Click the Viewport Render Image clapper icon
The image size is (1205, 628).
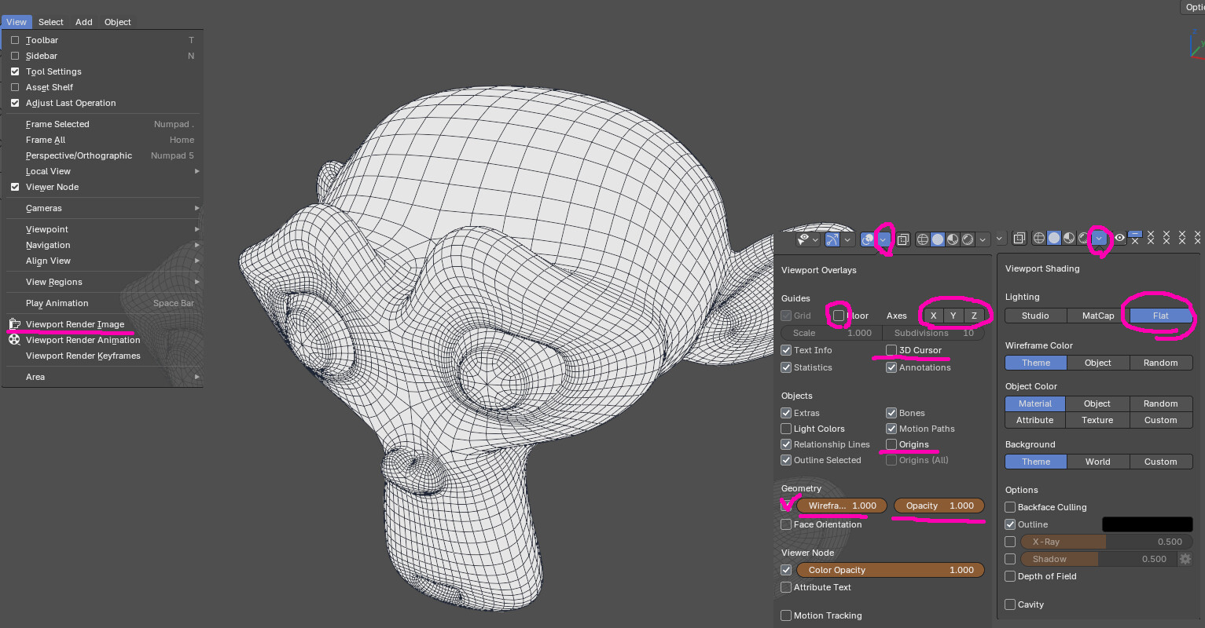[15, 324]
